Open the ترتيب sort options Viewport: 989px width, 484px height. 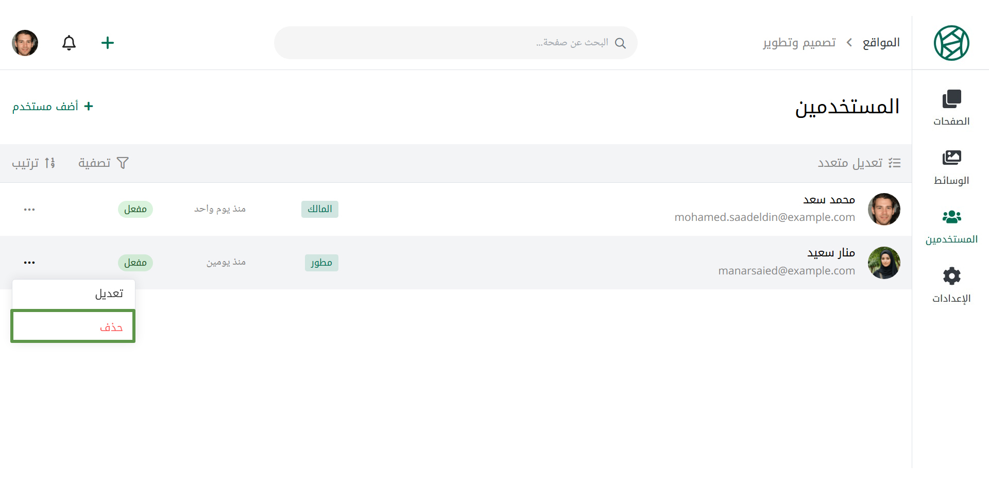(33, 163)
